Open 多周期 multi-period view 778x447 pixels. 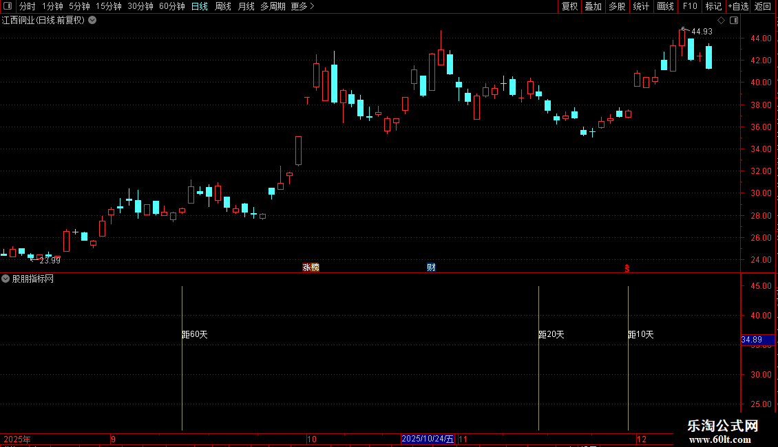coord(273,6)
